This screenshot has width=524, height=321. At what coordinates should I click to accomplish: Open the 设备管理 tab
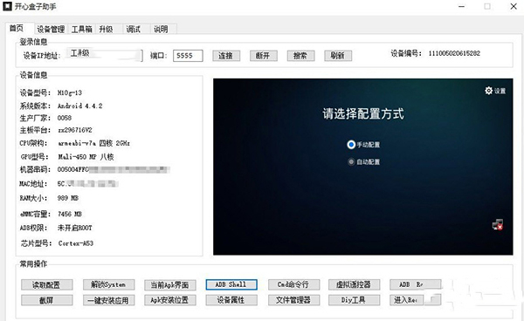(51, 29)
